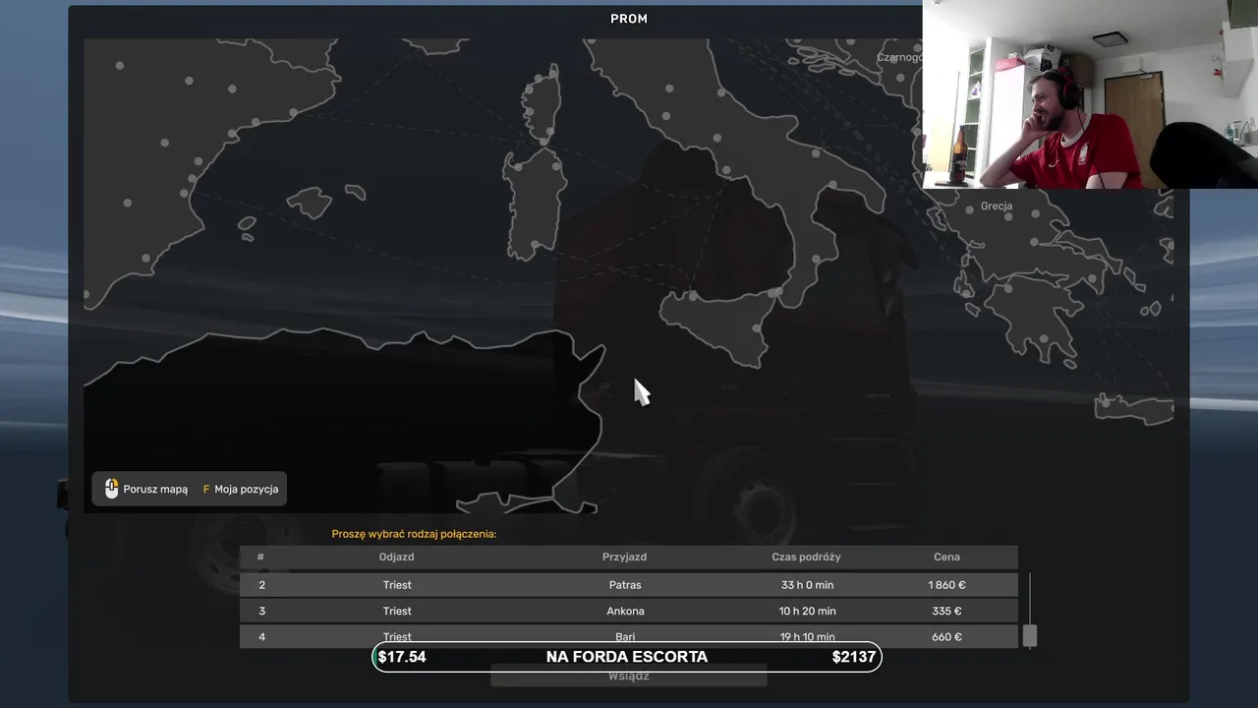Click the Cena column header
1258x708 pixels.
pyautogui.click(x=946, y=557)
